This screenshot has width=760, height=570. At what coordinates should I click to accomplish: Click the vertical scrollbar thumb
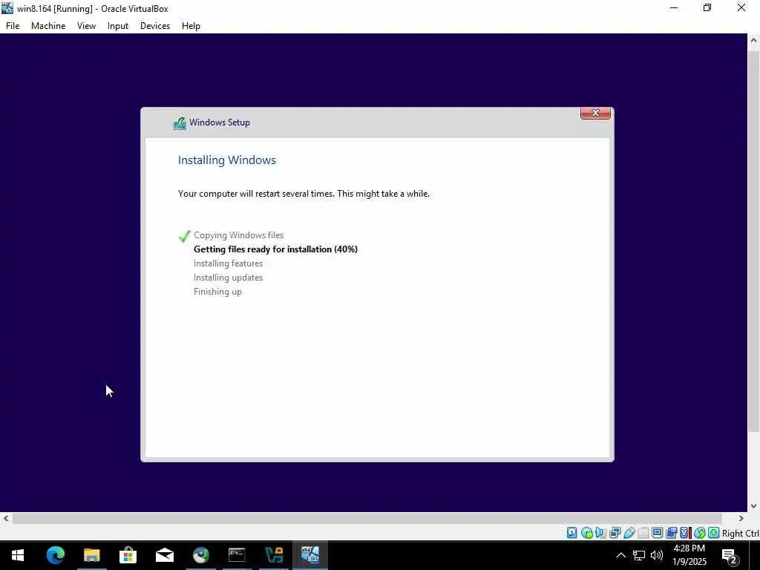[753, 240]
